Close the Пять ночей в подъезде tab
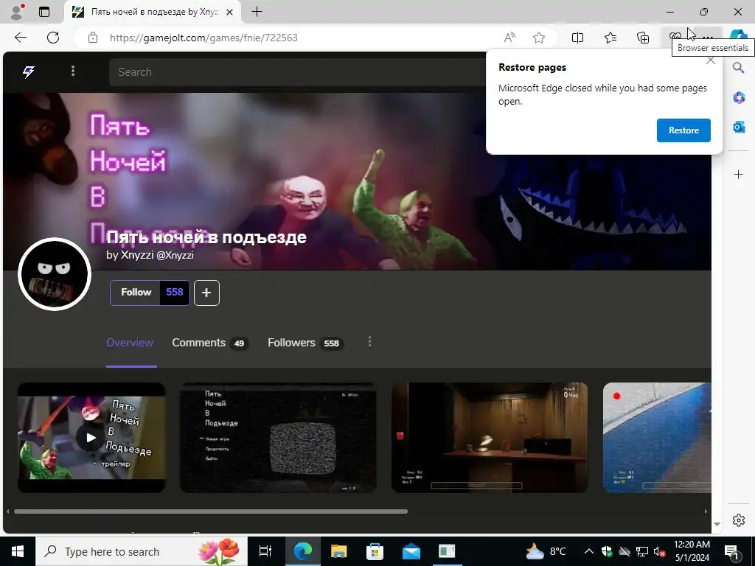Image resolution: width=755 pixels, height=566 pixels. [x=230, y=12]
